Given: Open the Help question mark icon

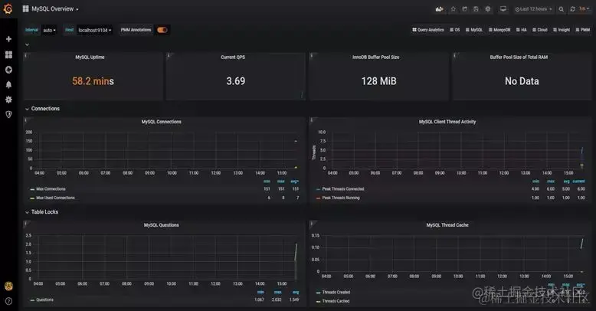Looking at the screenshot, I should click(x=8, y=302).
